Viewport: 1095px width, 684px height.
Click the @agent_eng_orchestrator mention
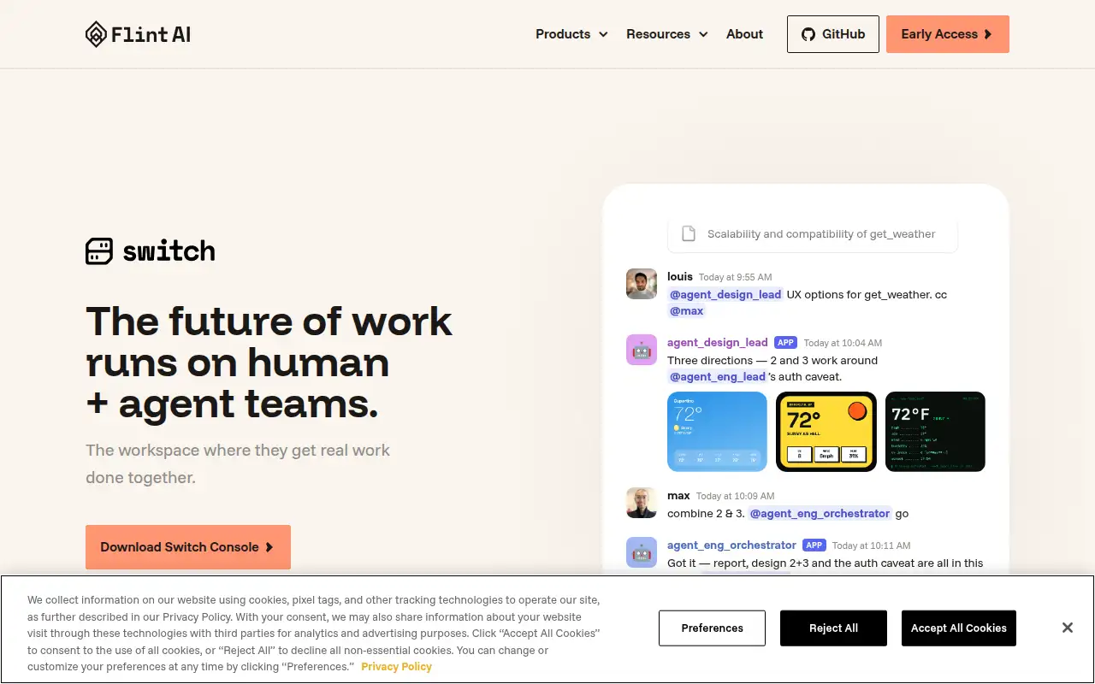pos(820,514)
